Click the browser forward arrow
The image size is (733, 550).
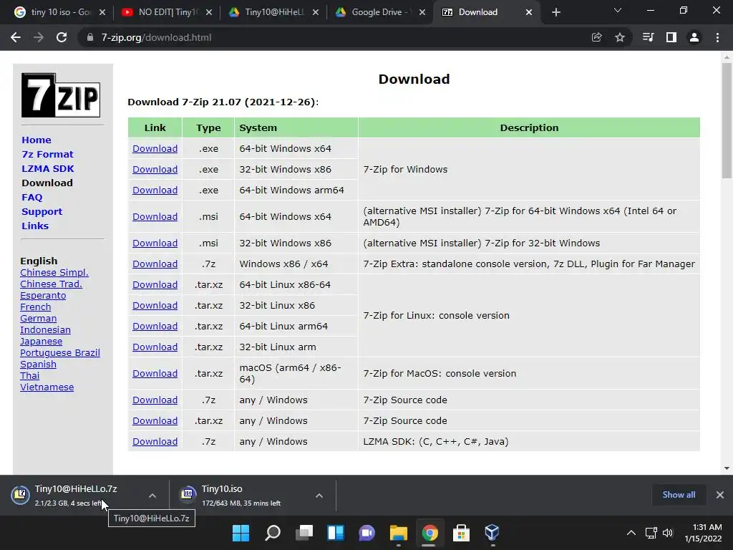click(x=39, y=37)
